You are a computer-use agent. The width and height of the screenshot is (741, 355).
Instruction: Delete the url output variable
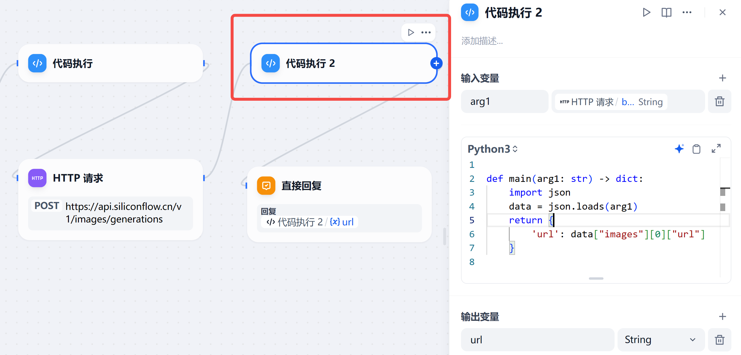click(719, 340)
